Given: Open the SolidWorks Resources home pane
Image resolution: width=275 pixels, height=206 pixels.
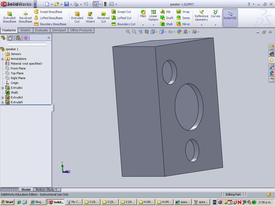Looking at the screenshot, I should tap(272, 47).
